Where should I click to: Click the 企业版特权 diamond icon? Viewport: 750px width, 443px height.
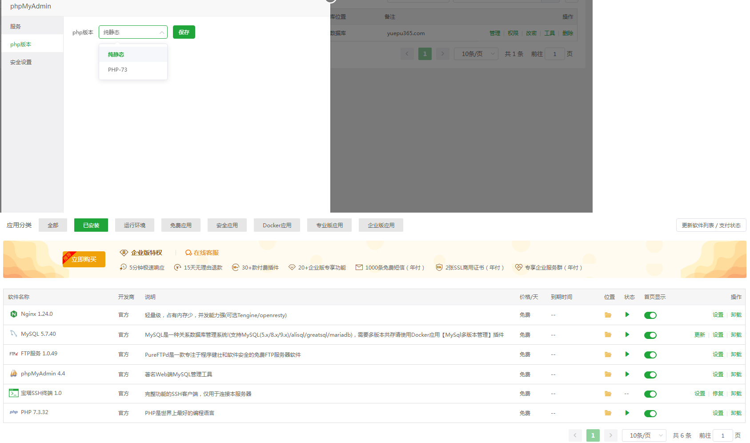tap(124, 253)
